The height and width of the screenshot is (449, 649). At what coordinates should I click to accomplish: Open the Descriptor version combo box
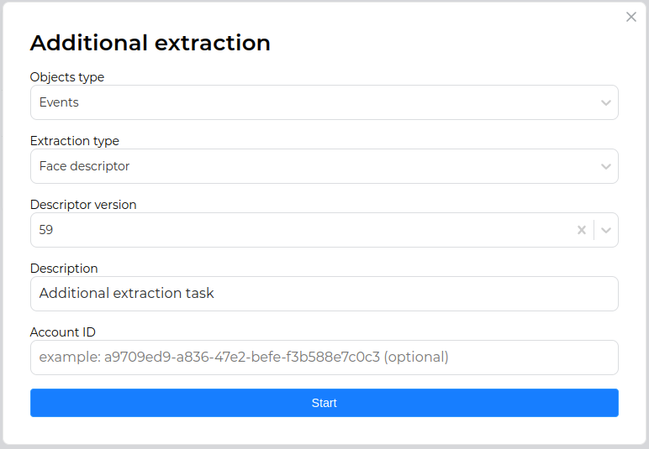point(303,230)
